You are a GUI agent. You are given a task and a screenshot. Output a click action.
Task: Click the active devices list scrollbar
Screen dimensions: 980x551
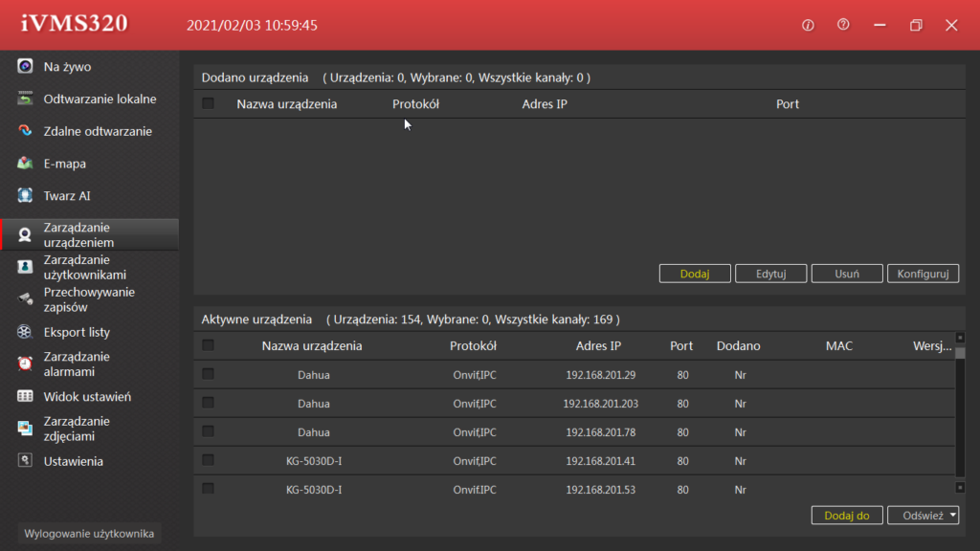960,411
